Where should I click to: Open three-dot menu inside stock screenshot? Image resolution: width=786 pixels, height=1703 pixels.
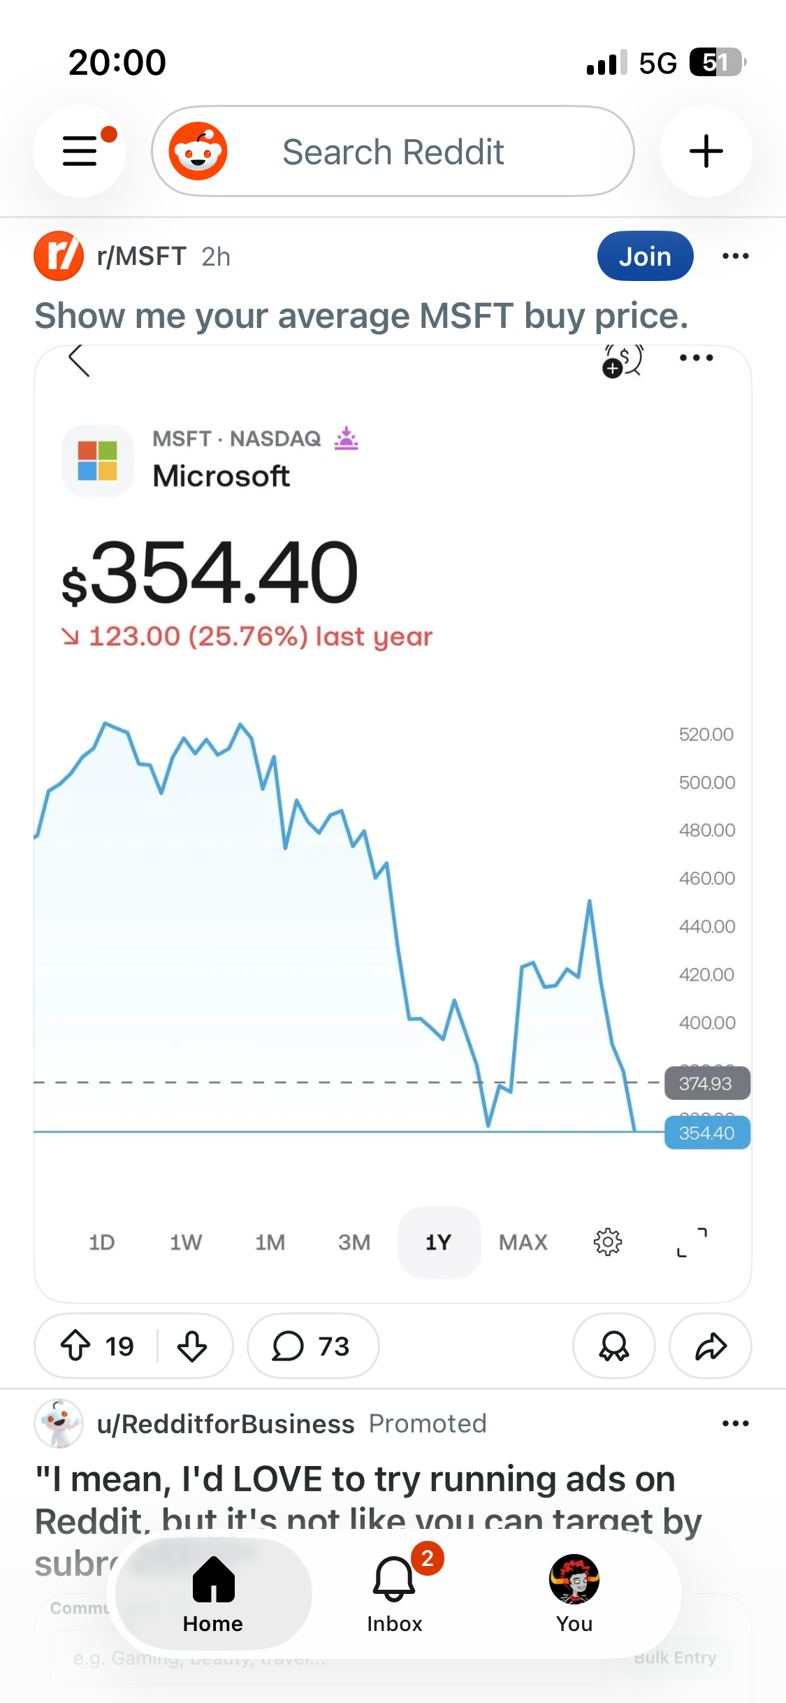[x=697, y=358]
